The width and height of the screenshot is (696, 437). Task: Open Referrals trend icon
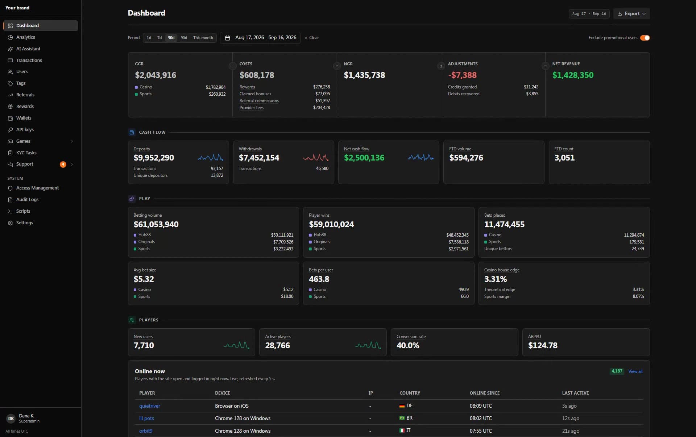click(10, 95)
